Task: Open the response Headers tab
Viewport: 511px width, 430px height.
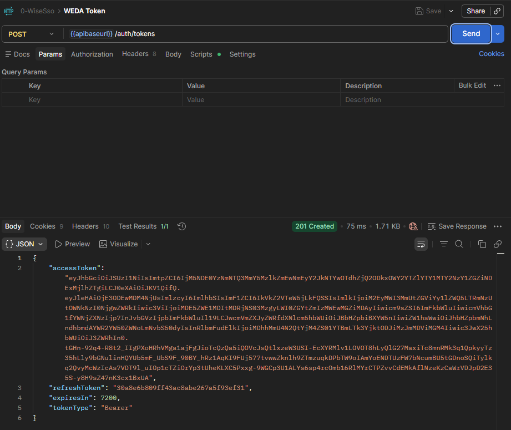Action: (x=90, y=226)
